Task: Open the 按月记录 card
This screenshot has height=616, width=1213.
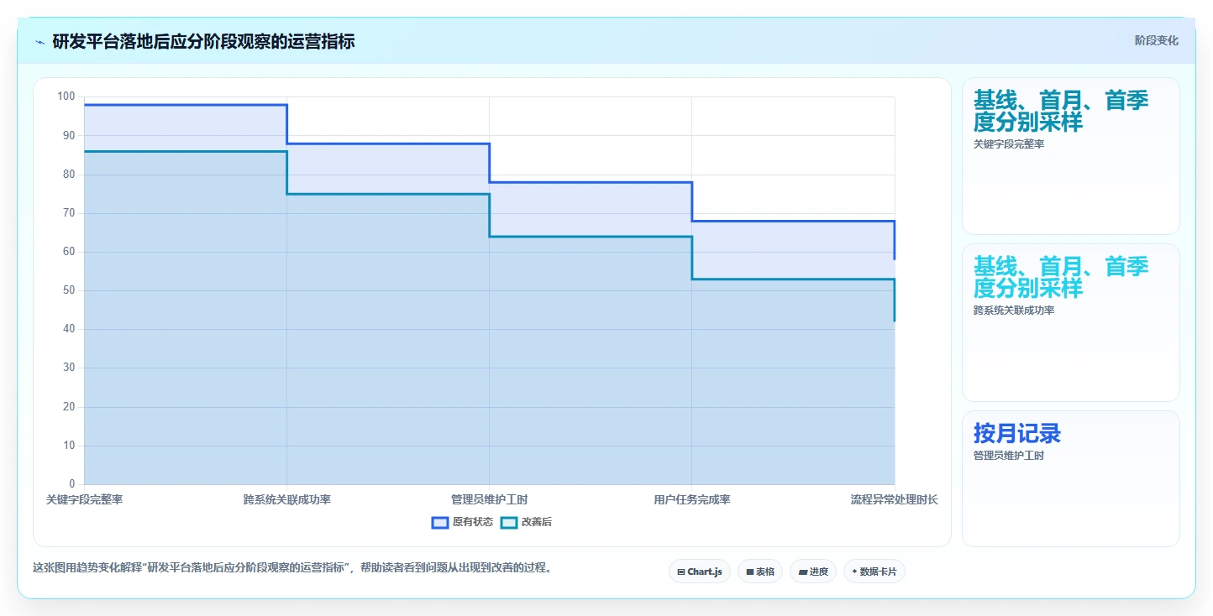Action: [x=1071, y=478]
